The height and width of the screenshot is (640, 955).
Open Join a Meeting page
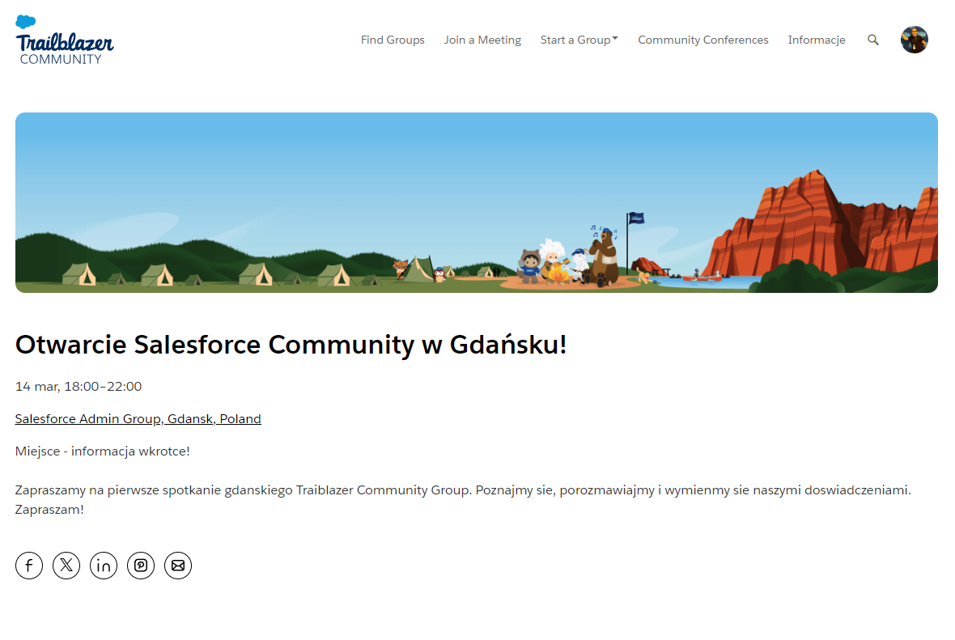pos(482,40)
